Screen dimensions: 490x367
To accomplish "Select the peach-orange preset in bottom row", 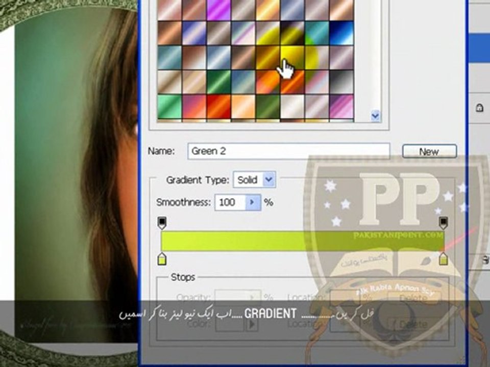I will point(243,107).
